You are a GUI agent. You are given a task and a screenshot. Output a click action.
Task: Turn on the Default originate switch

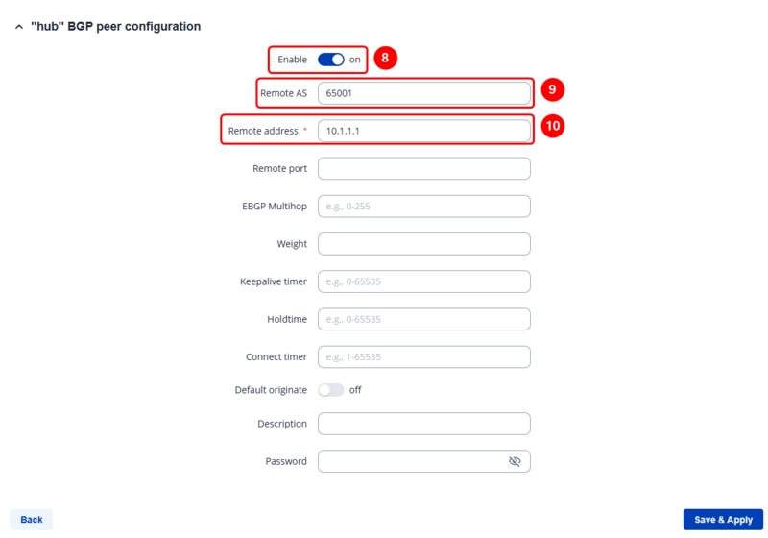[x=330, y=390]
